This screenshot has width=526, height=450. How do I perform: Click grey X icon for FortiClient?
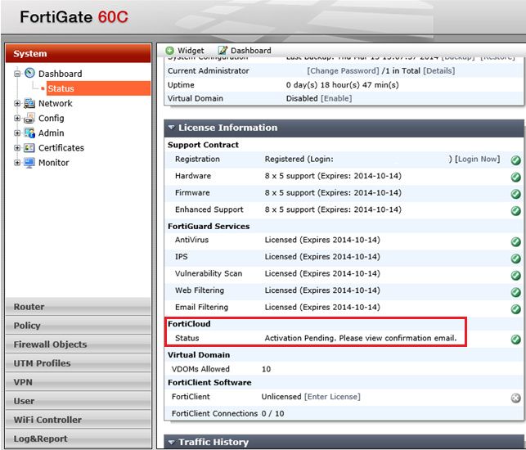click(x=515, y=398)
